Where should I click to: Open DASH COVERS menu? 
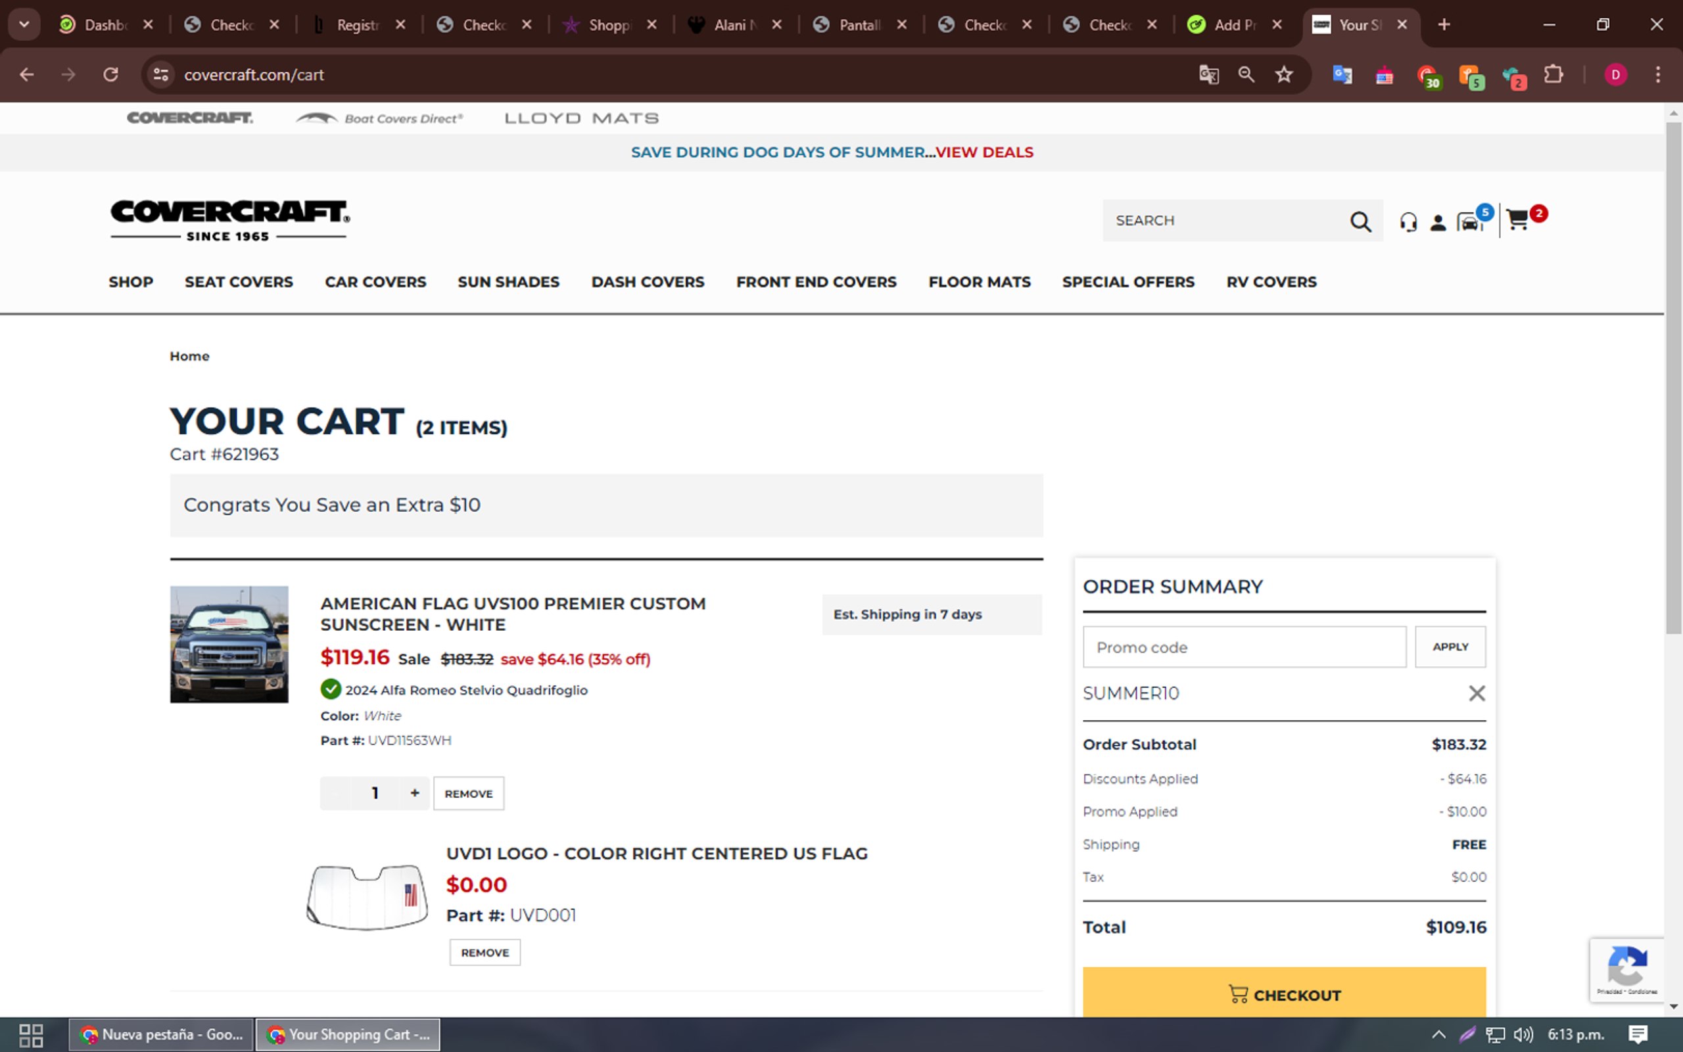[x=648, y=282]
